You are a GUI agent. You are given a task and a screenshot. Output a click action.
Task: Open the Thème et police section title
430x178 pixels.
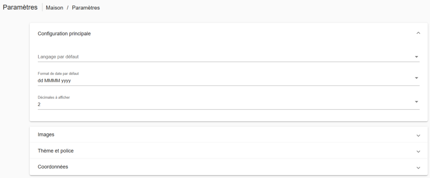[x=56, y=151]
